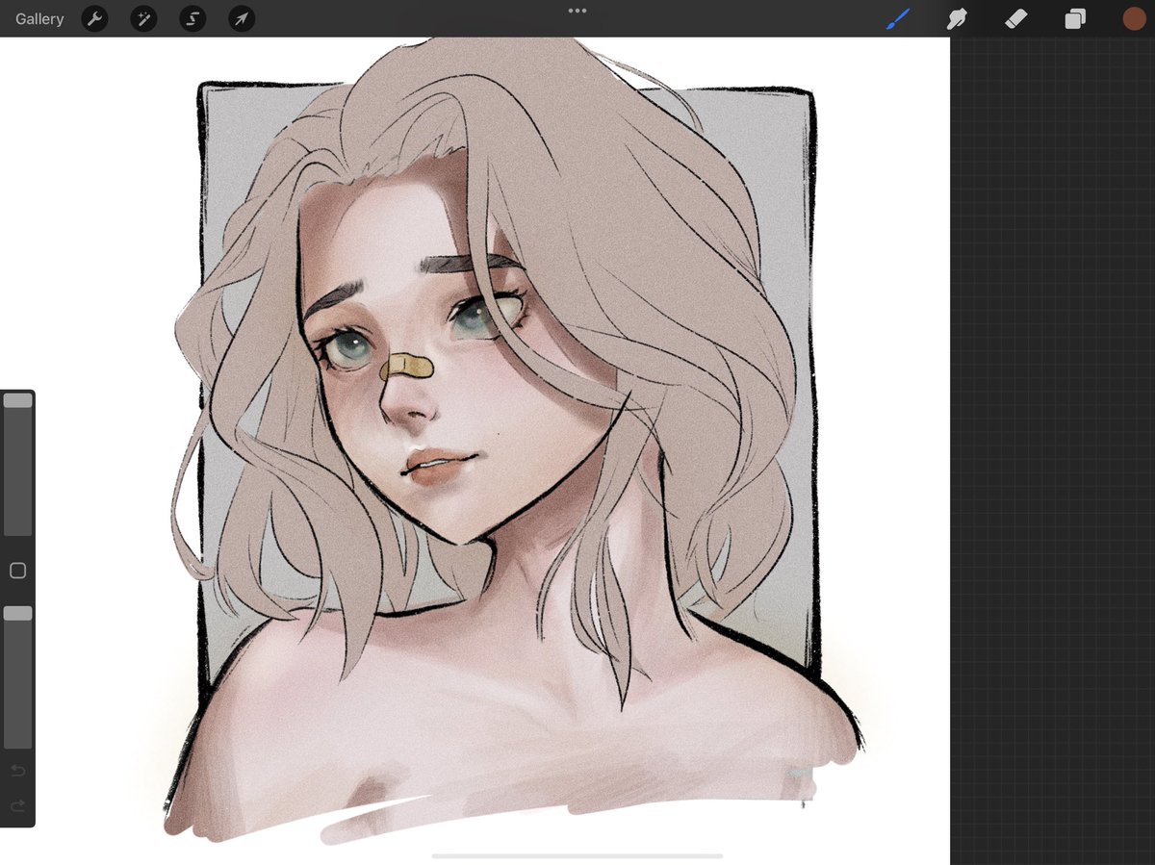The height and width of the screenshot is (865, 1155).
Task: Tap the bandage on the nose
Action: (407, 367)
